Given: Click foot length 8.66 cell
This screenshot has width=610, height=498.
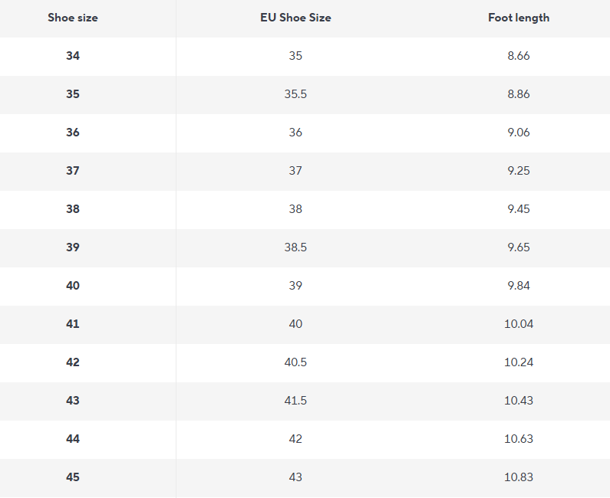Looking at the screenshot, I should (x=519, y=56).
